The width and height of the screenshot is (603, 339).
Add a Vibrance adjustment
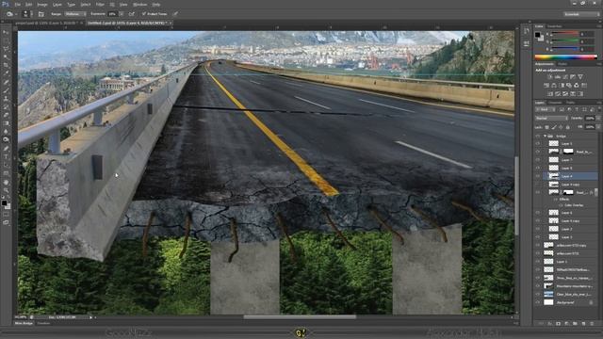[x=580, y=77]
